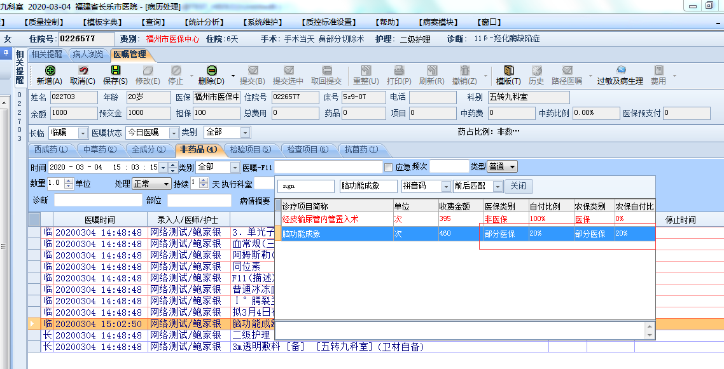Click the 诊断 input field

[99, 201]
